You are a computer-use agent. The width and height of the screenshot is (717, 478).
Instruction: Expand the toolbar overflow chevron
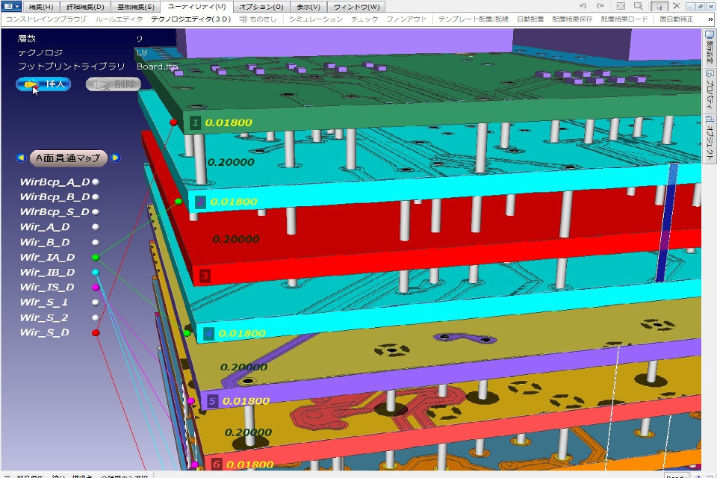[709, 18]
